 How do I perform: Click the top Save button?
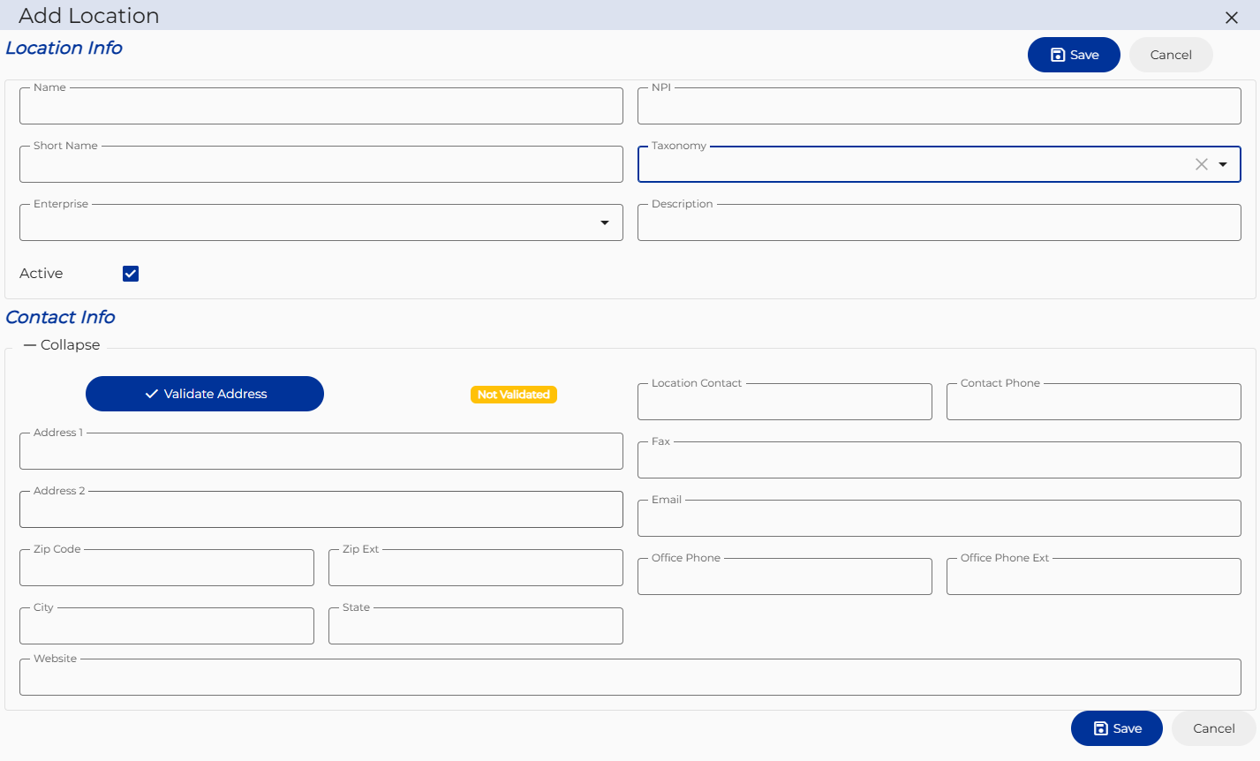1074,55
